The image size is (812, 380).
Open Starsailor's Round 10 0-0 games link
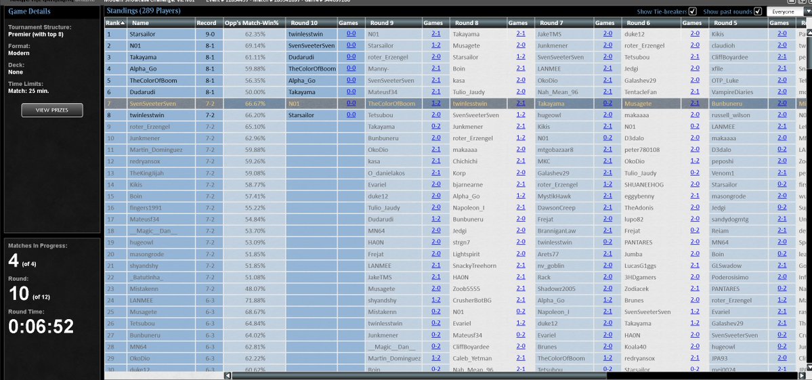351,34
